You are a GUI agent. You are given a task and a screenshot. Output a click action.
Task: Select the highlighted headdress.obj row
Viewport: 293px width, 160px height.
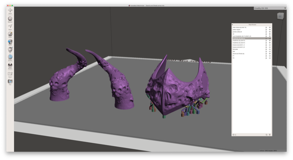(x=252, y=38)
